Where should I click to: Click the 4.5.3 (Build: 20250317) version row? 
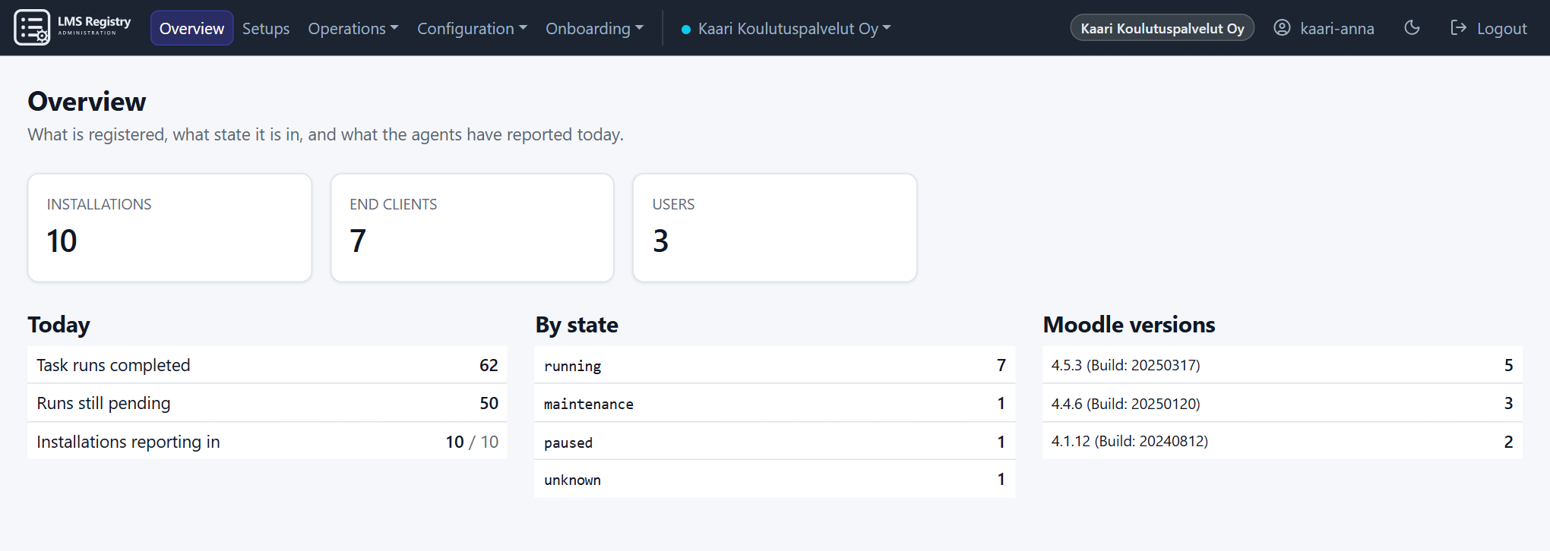coord(1283,365)
